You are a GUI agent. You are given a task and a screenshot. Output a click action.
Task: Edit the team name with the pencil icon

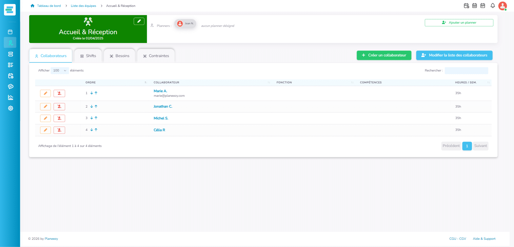click(x=139, y=21)
